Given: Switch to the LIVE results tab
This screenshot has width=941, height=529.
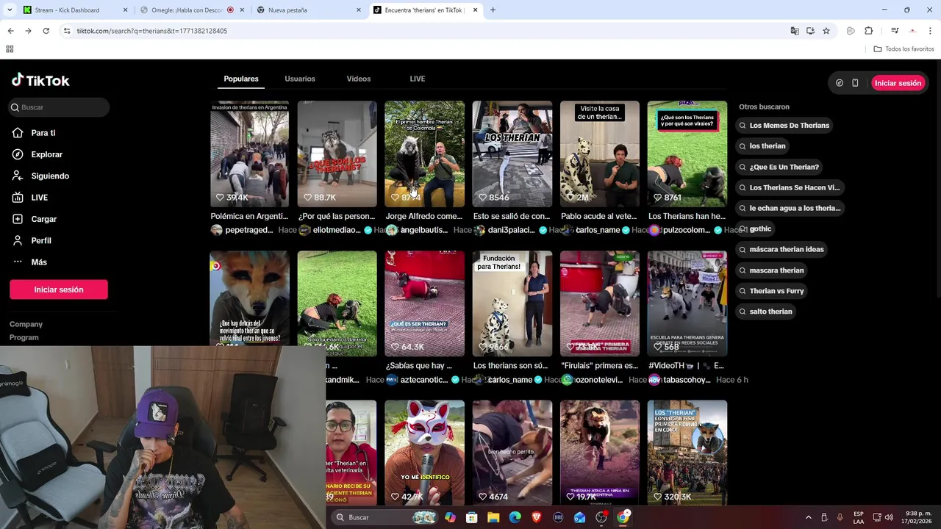Looking at the screenshot, I should pos(418,79).
